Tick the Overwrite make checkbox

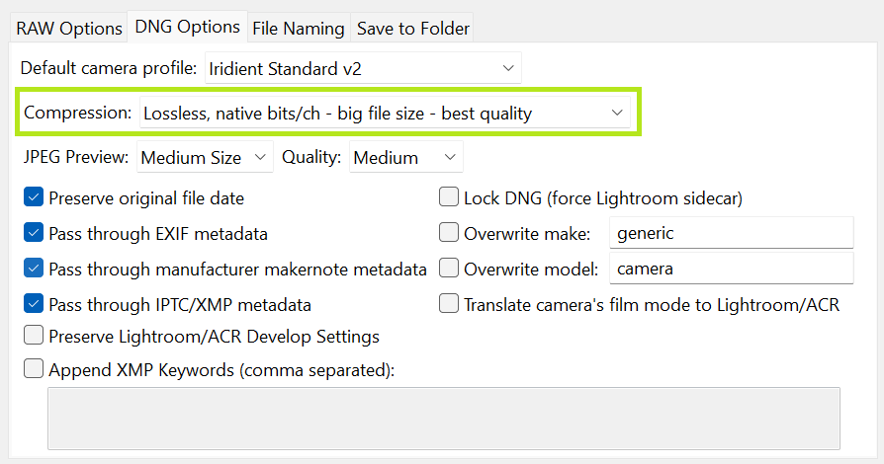pyautogui.click(x=449, y=234)
